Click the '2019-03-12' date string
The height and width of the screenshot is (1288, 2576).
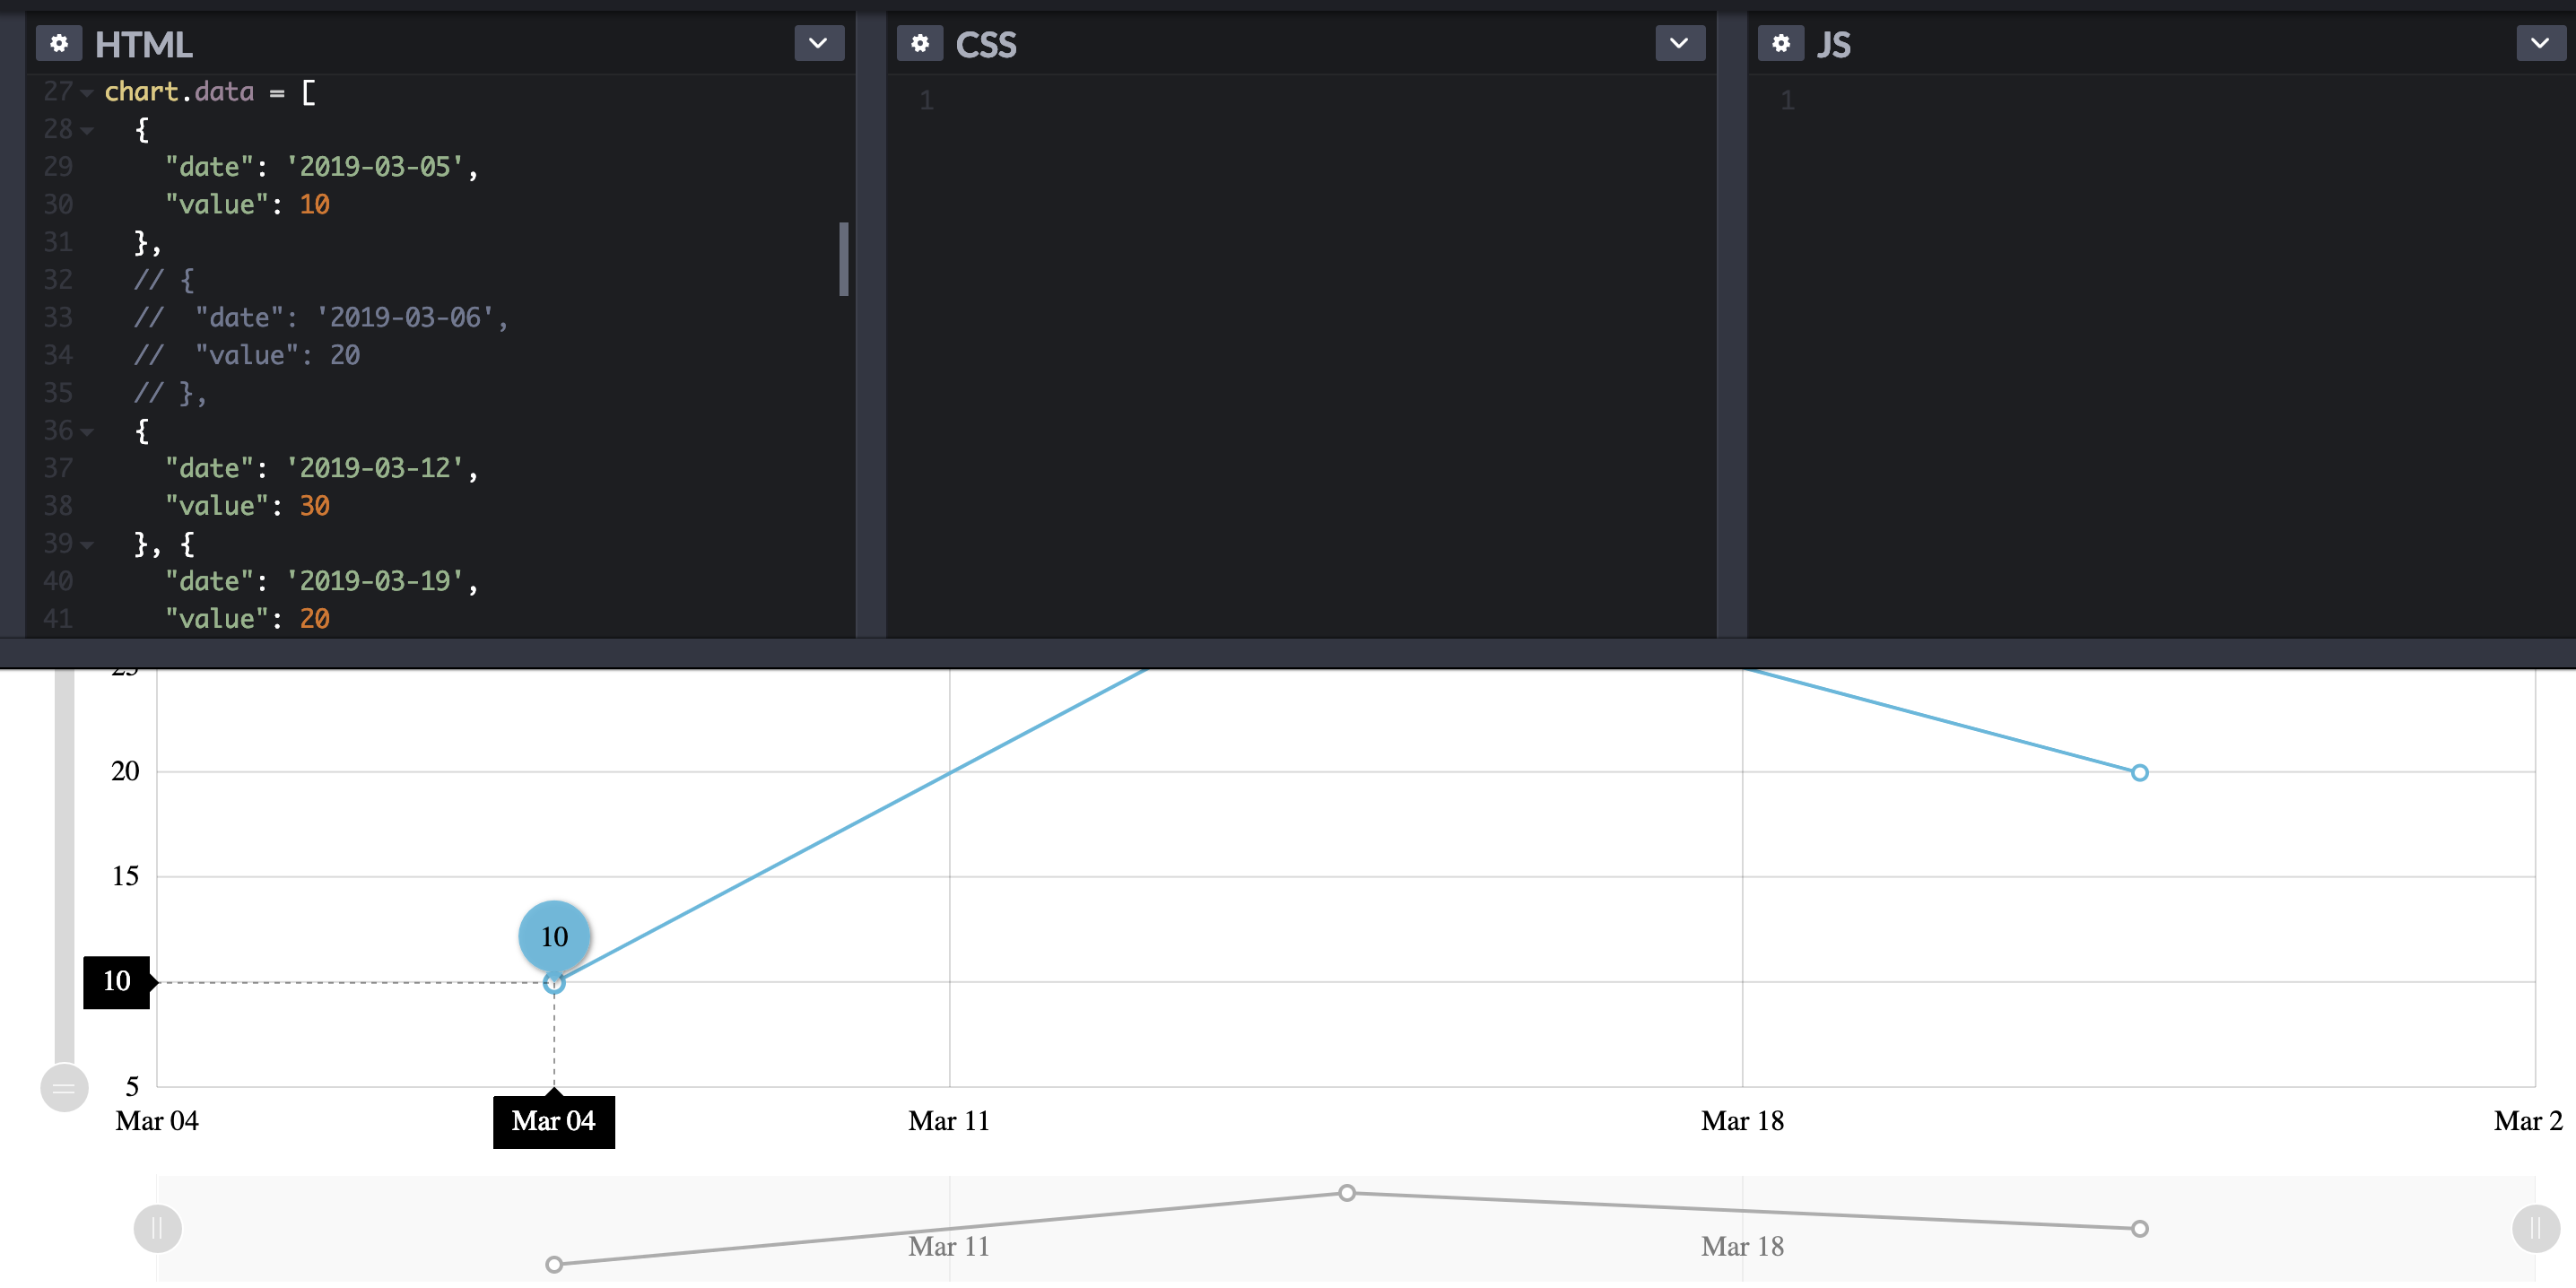[375, 468]
